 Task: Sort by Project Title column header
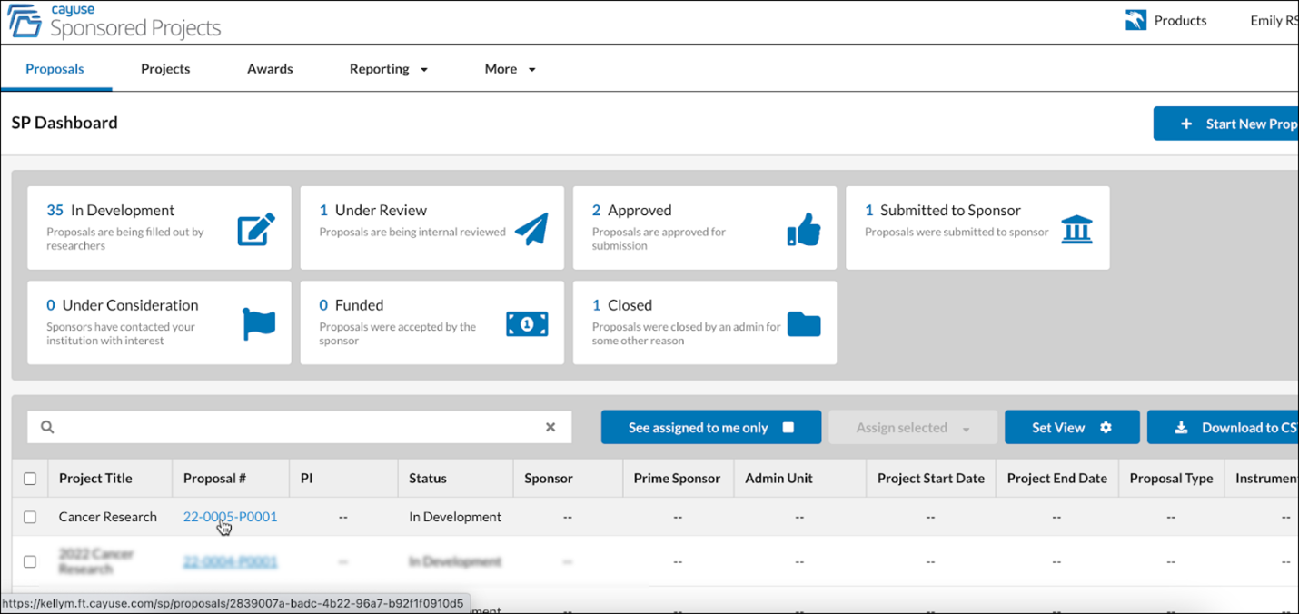click(95, 479)
